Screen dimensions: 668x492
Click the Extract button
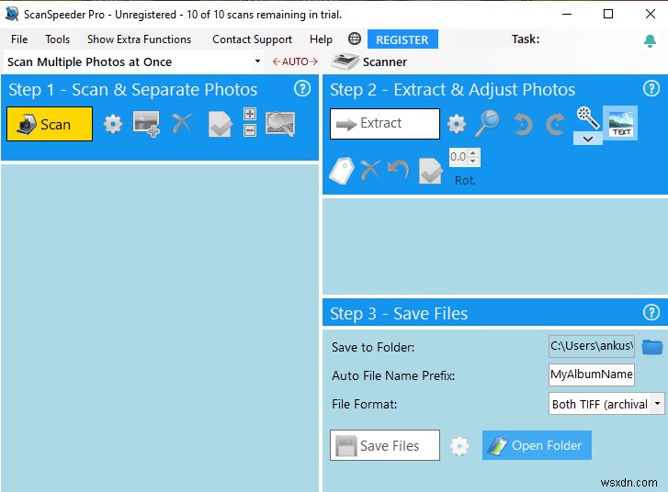(385, 124)
